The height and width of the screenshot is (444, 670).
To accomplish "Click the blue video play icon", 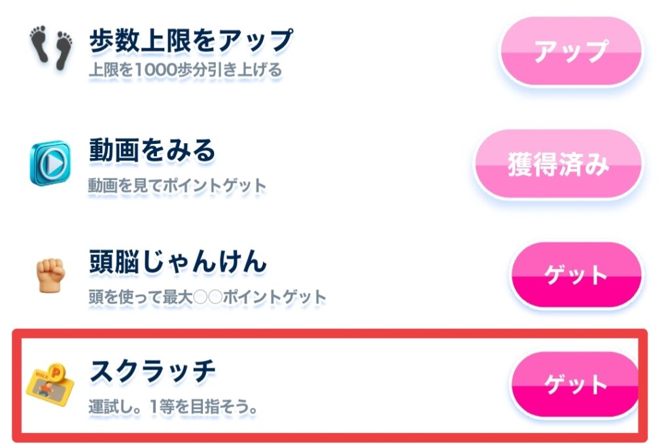I will pyautogui.click(x=50, y=162).
